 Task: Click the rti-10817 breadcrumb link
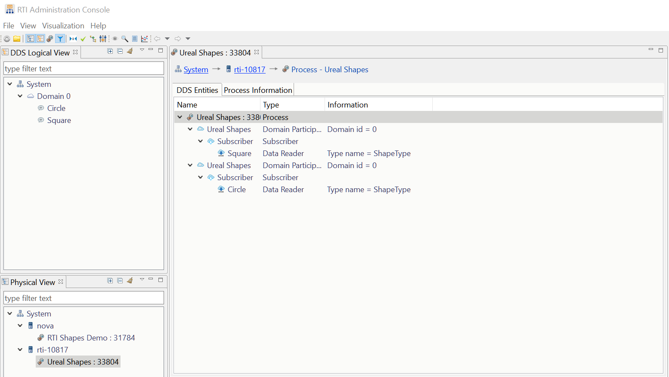pos(250,70)
